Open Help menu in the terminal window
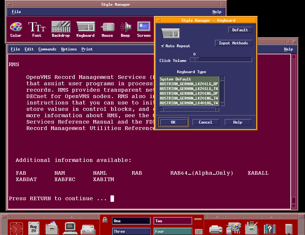The image size is (305, 235). tap(288, 49)
